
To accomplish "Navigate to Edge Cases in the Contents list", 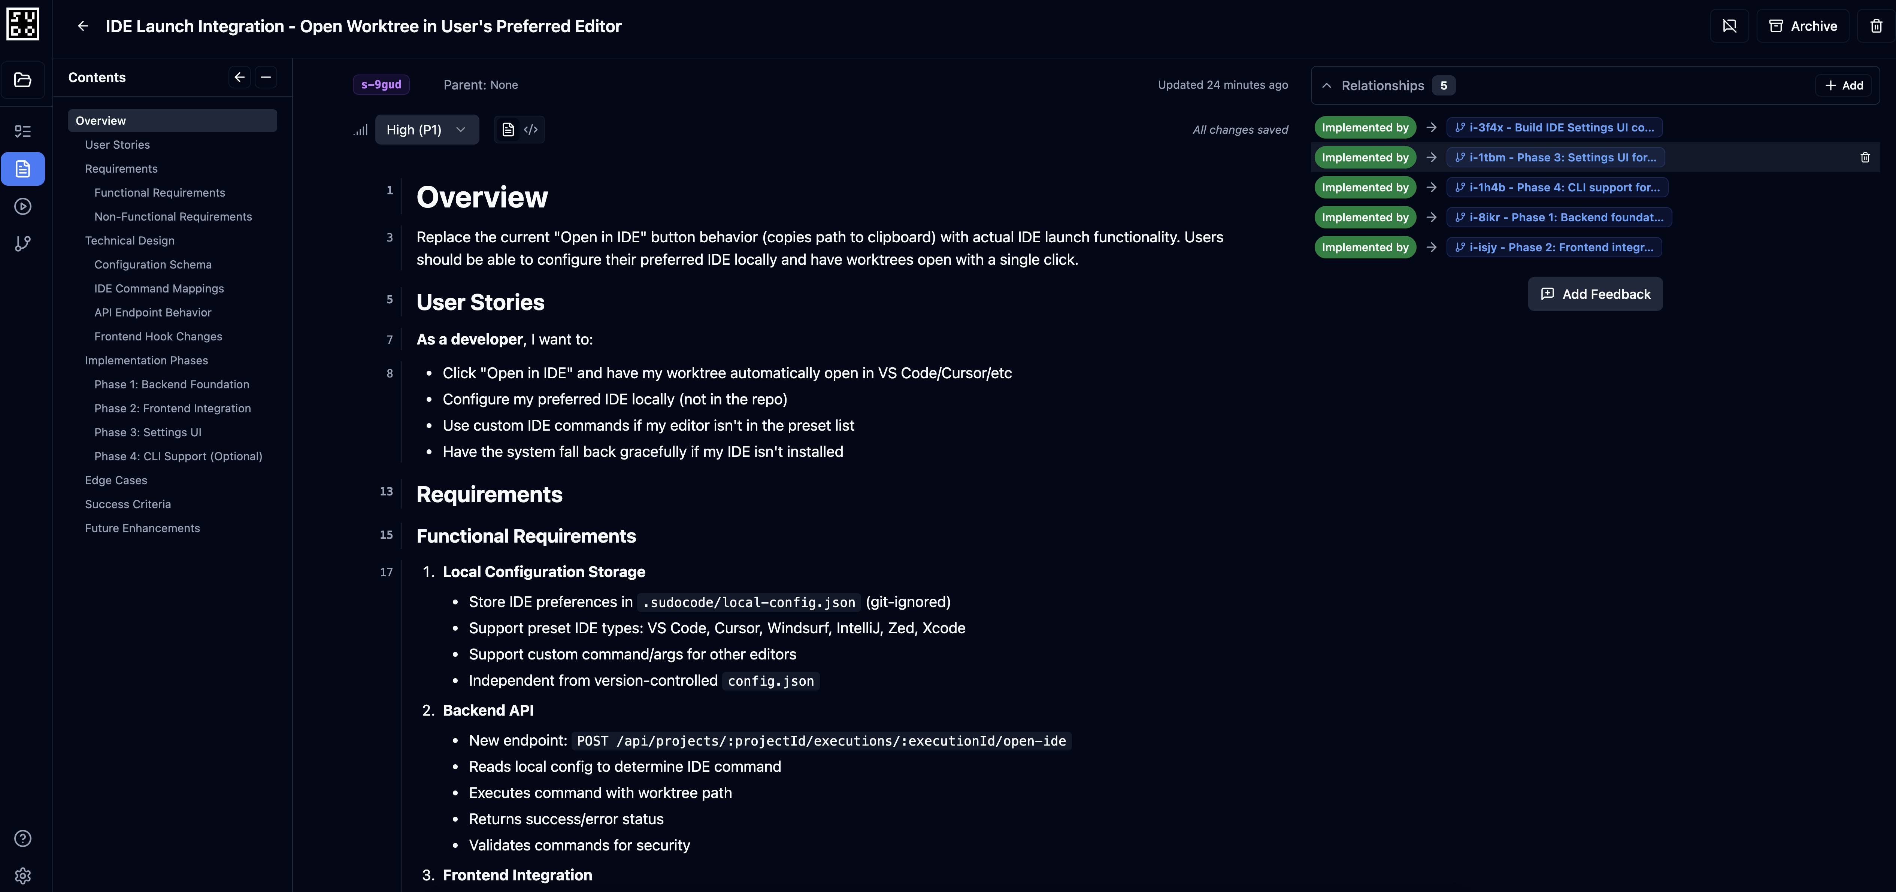I will pos(116,480).
